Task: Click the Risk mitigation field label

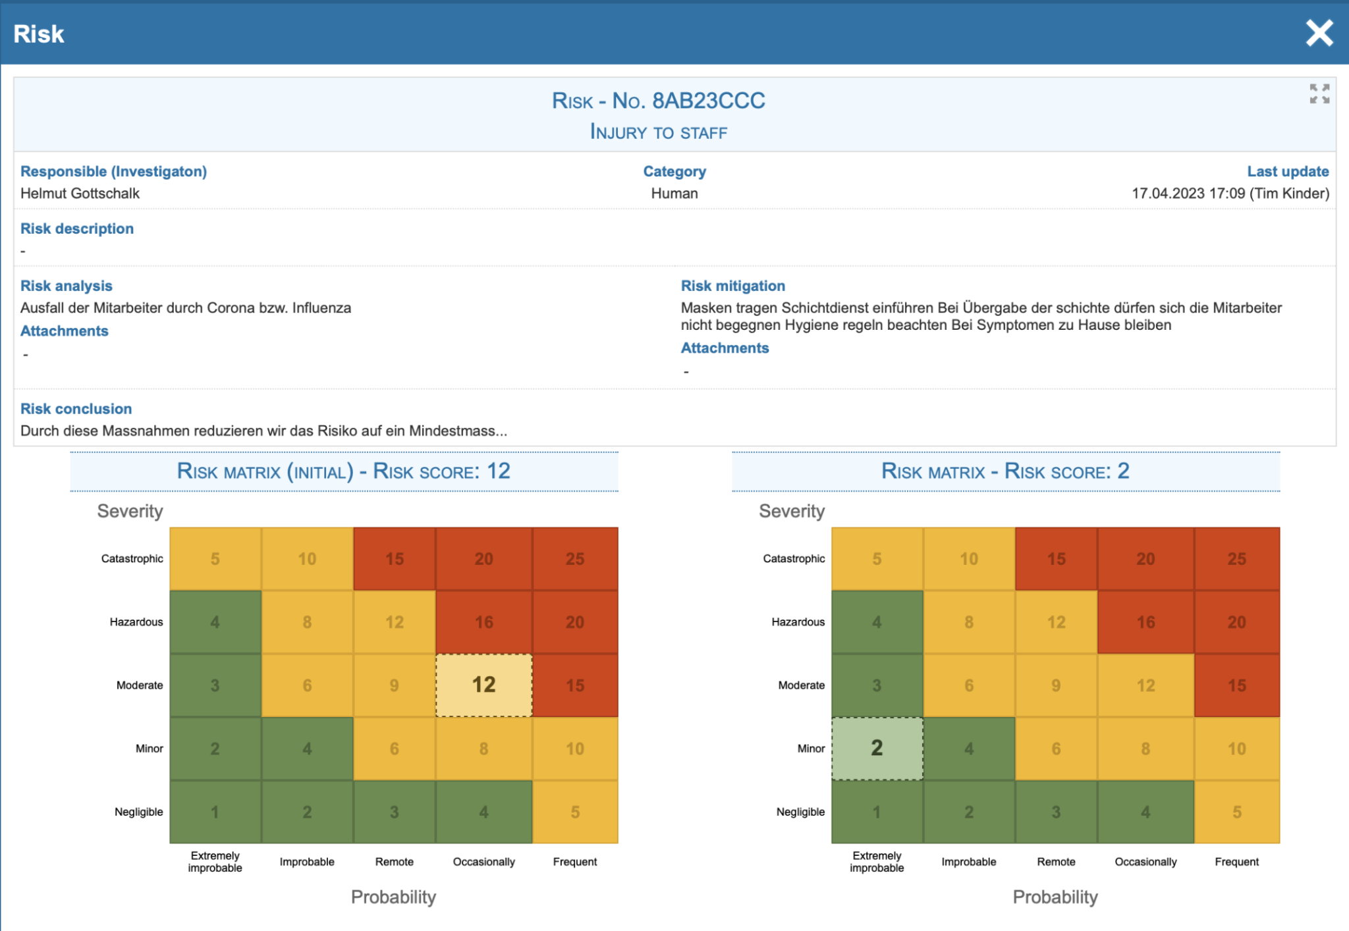Action: click(x=733, y=286)
